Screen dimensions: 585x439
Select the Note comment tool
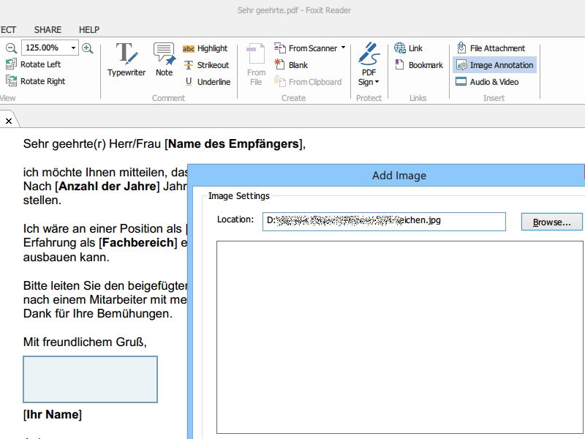[x=164, y=59]
